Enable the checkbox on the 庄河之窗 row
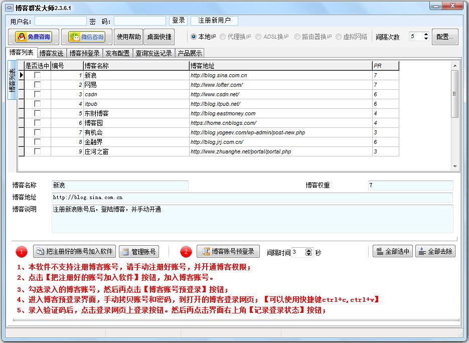This screenshot has height=343, width=469. tap(38, 151)
